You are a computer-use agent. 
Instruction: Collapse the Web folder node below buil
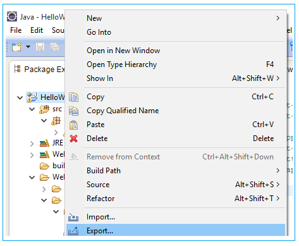pos(32,178)
